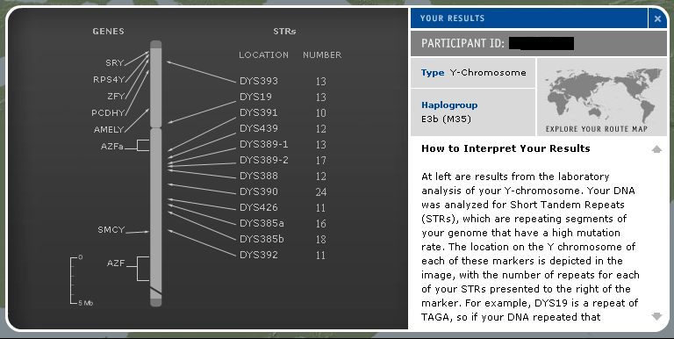Click the Type Y-Chromosome field
The image size is (674, 339).
[473, 73]
